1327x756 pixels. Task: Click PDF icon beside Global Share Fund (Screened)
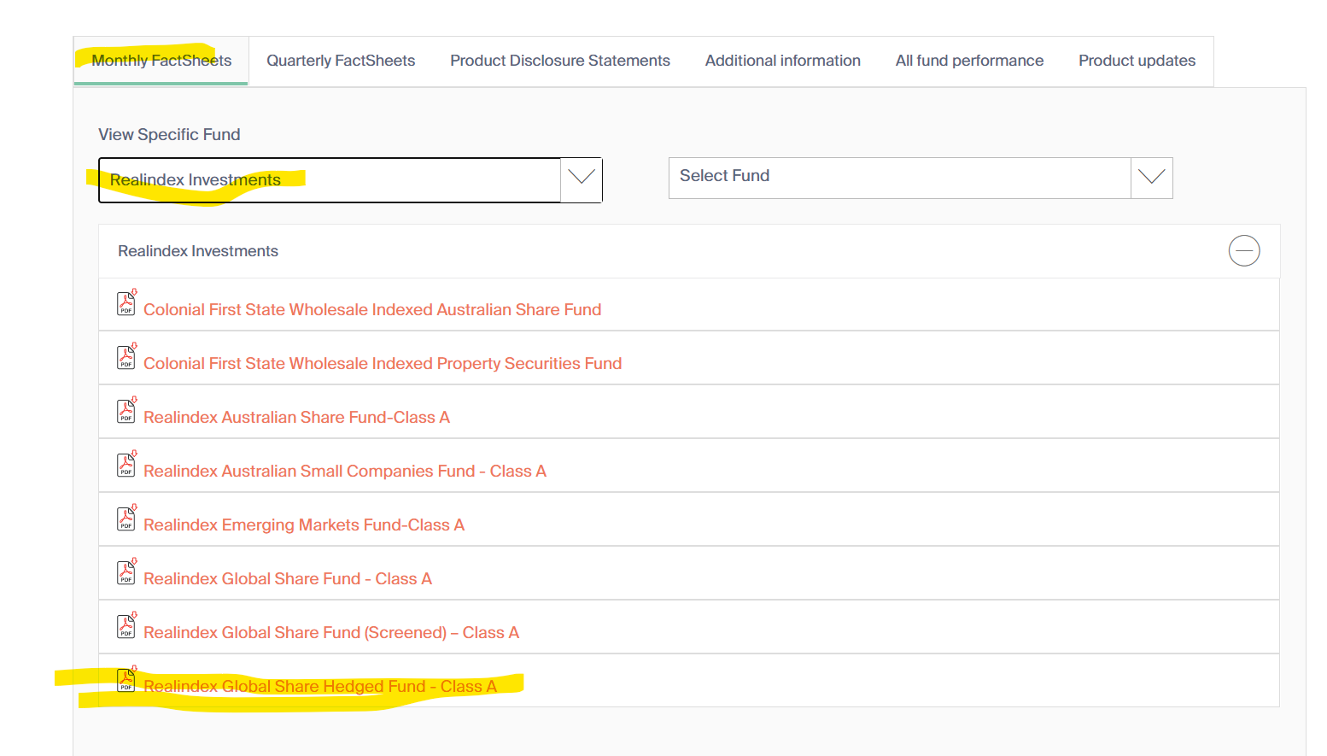click(x=126, y=627)
